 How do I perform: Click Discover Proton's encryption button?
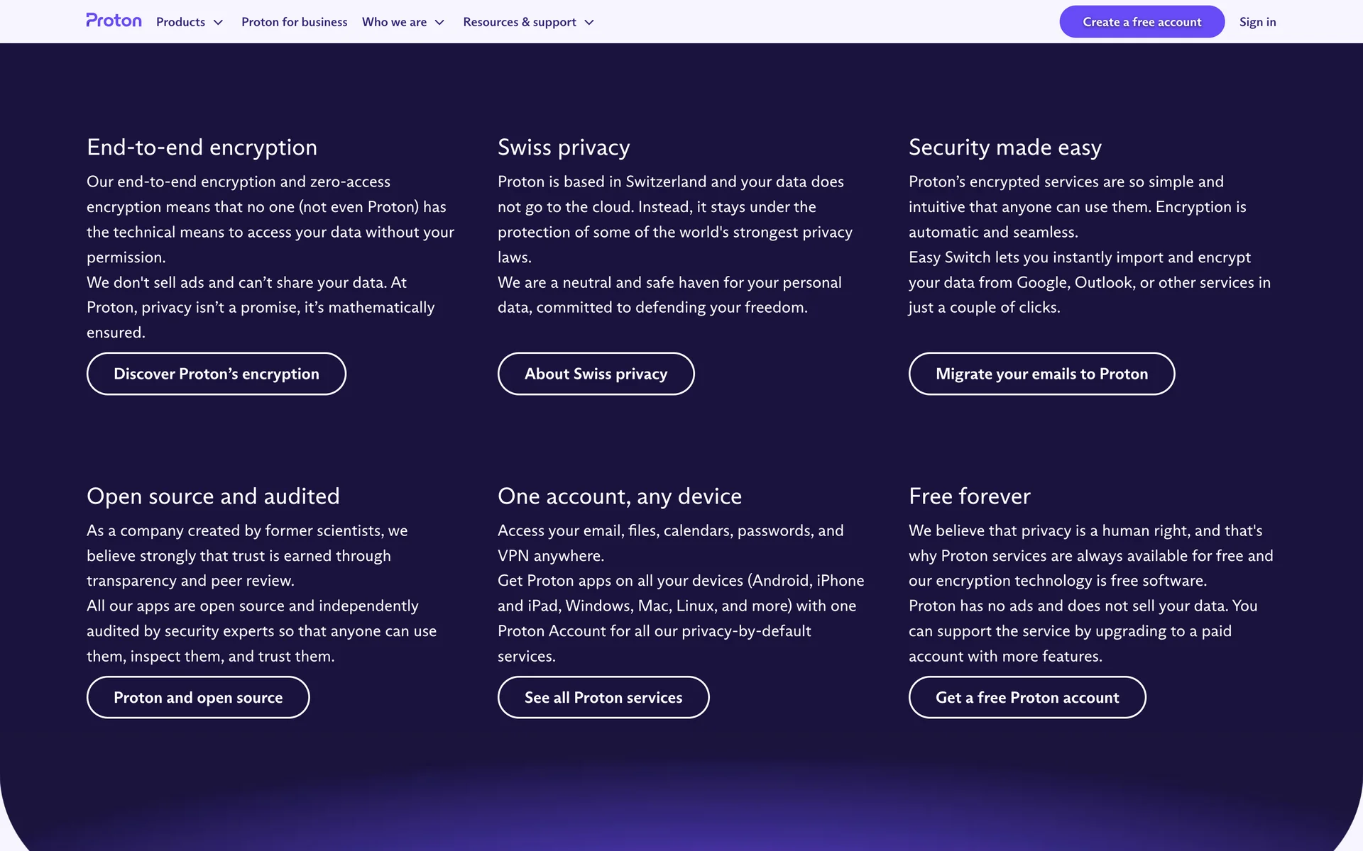(216, 374)
